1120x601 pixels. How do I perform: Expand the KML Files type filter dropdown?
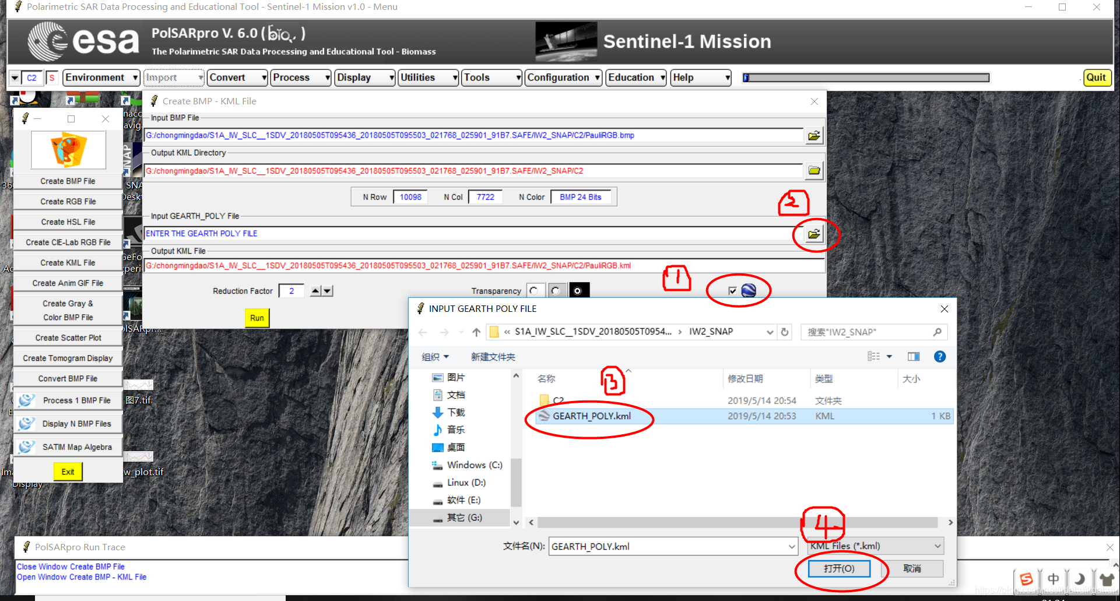(x=938, y=546)
